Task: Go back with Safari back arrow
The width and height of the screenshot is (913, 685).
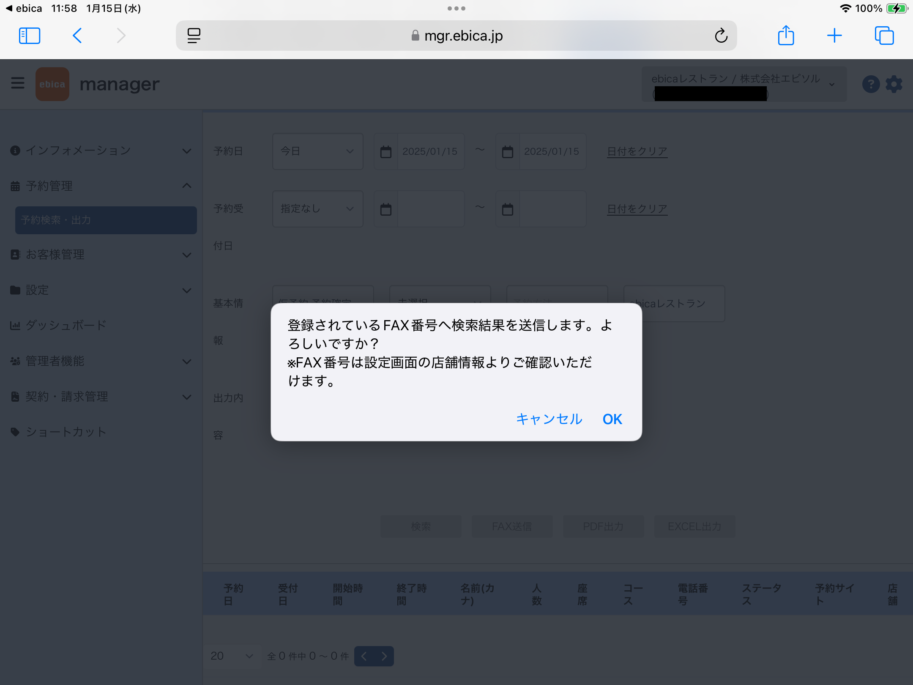Action: 77,36
